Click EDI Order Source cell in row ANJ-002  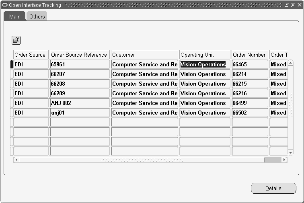coord(31,103)
